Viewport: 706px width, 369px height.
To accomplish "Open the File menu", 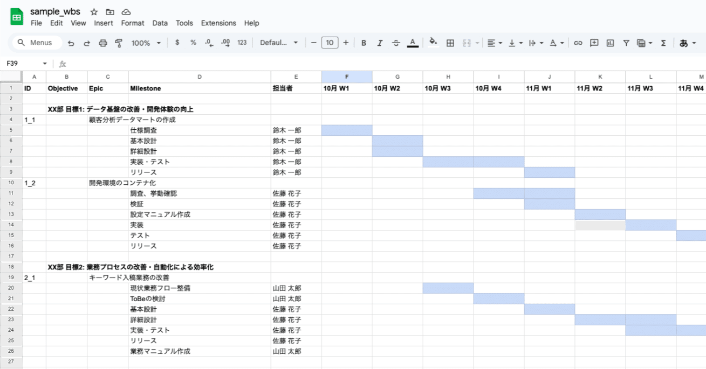I will pos(36,23).
